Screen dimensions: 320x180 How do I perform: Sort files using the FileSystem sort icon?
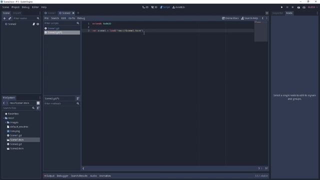tap(38, 108)
